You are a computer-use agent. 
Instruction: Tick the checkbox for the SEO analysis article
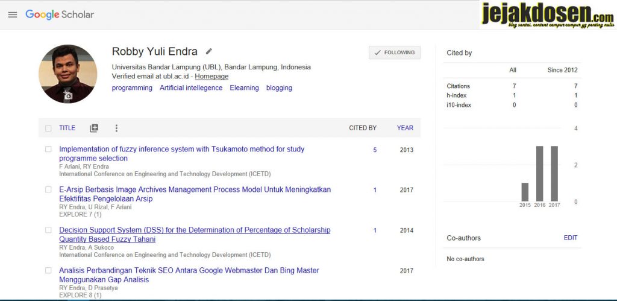(48, 270)
